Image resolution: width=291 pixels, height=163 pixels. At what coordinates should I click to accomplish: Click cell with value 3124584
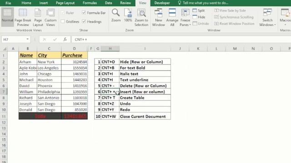(74, 62)
